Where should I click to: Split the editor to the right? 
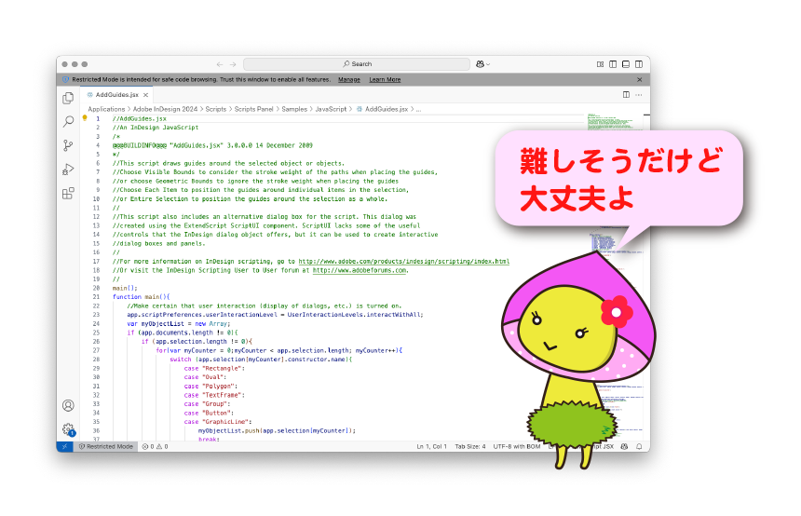[626, 94]
